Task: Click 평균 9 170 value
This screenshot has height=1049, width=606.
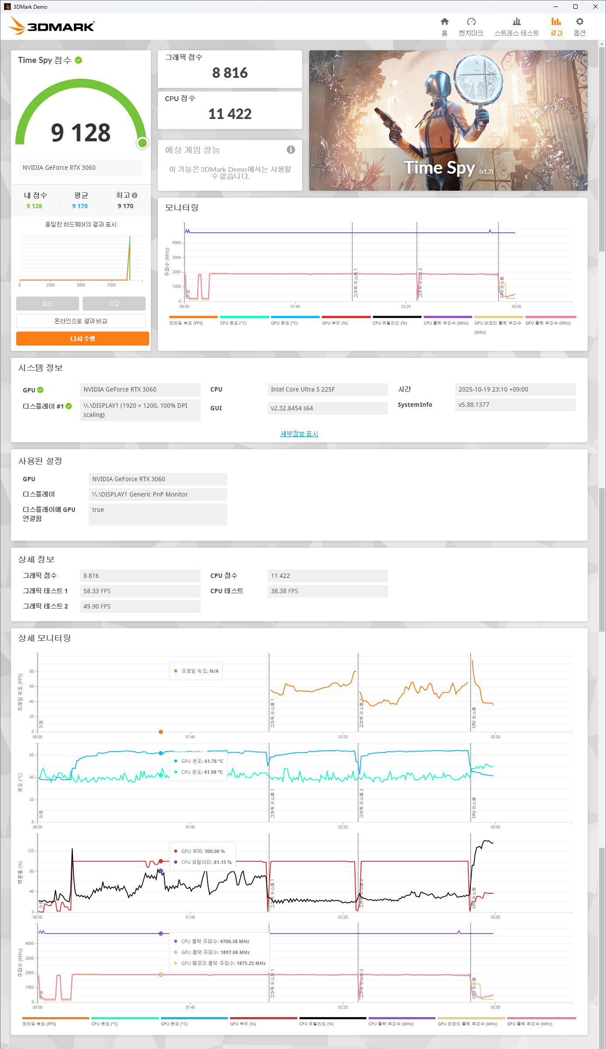Action: coord(80,206)
